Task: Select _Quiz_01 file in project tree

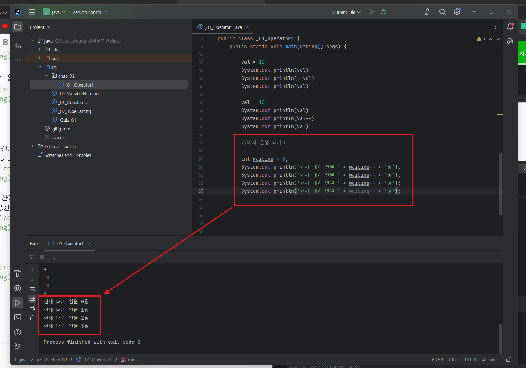Action: [64, 120]
